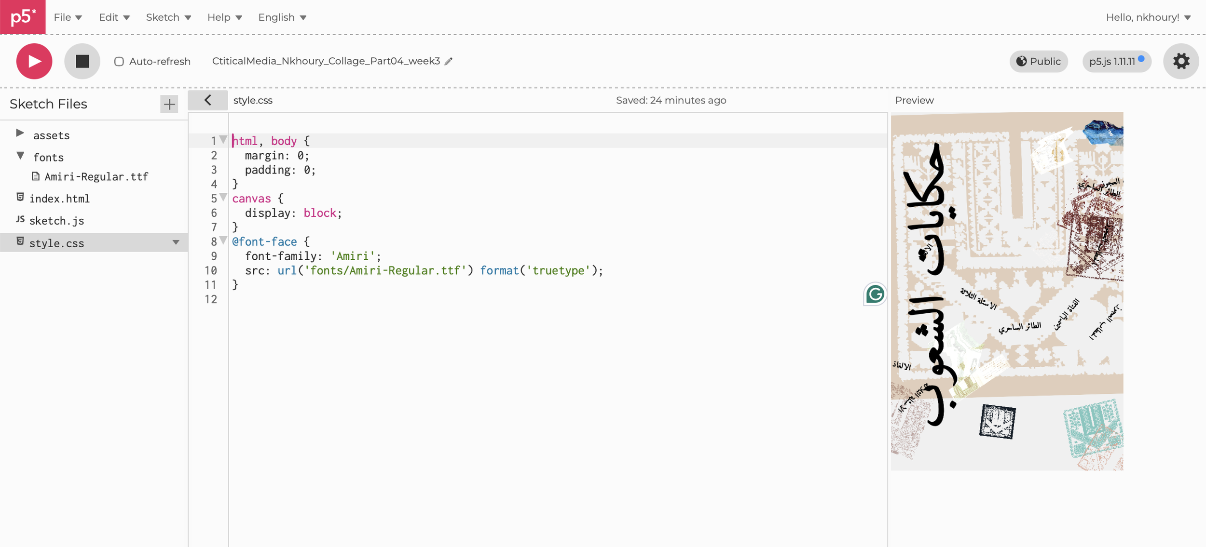Open the Sketch menu
Viewport: 1206px width, 547px height.
[x=168, y=17]
